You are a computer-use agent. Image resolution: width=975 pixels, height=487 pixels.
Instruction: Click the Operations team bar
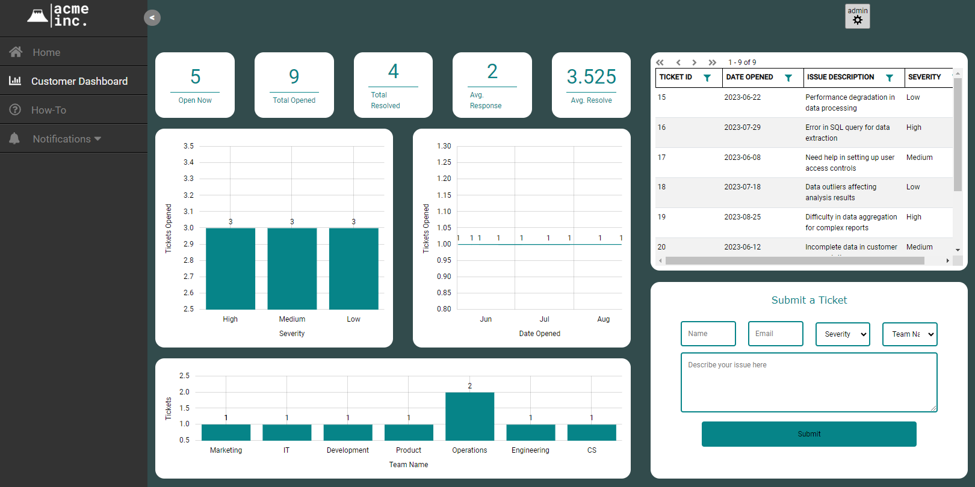469,416
